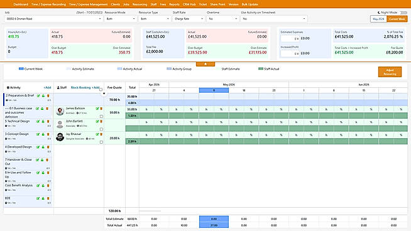This screenshot has height=231, width=411.
Task: Delete the Technical Design activity
Action: coord(48,122)
